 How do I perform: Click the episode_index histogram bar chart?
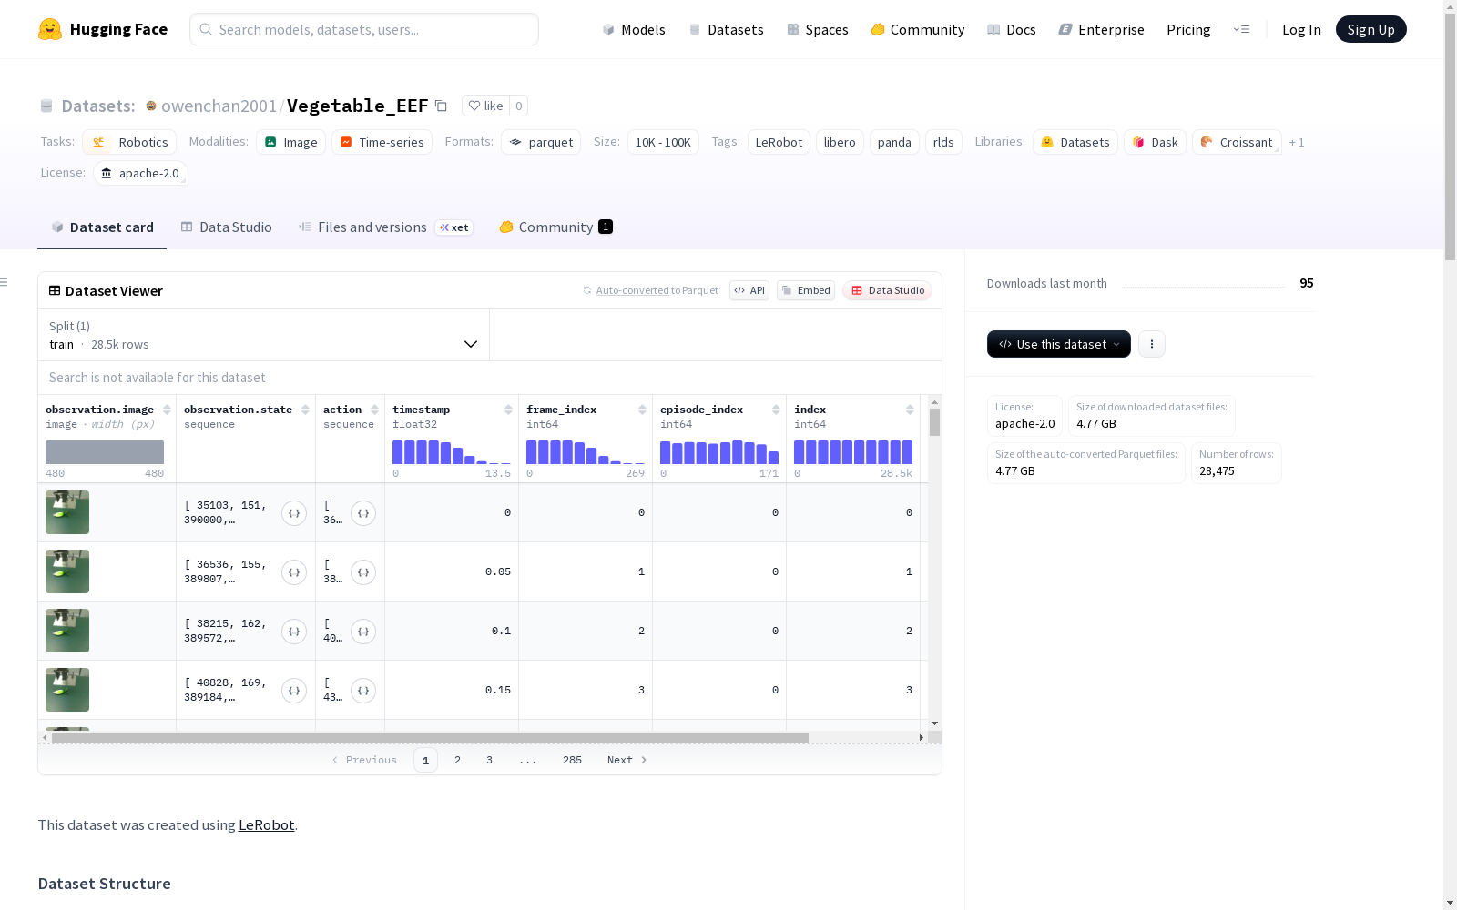(719, 452)
